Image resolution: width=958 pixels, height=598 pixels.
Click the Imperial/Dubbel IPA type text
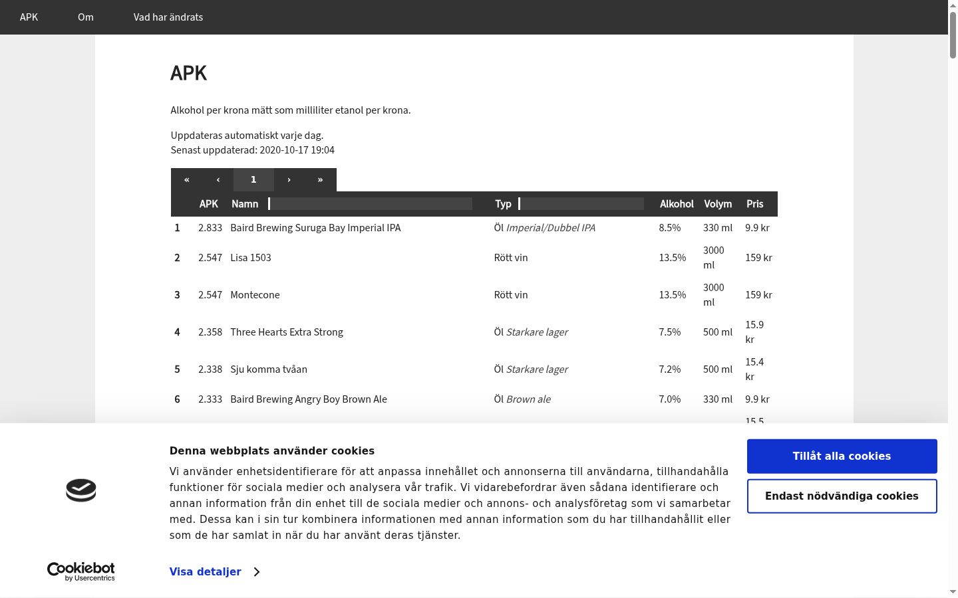(551, 228)
